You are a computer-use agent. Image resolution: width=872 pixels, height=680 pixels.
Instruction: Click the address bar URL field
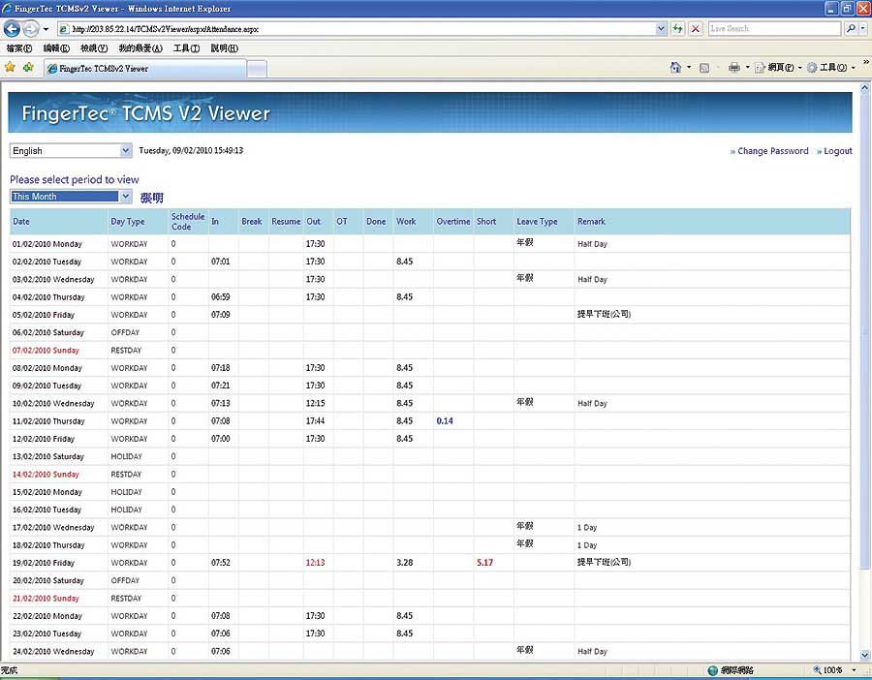[356, 29]
